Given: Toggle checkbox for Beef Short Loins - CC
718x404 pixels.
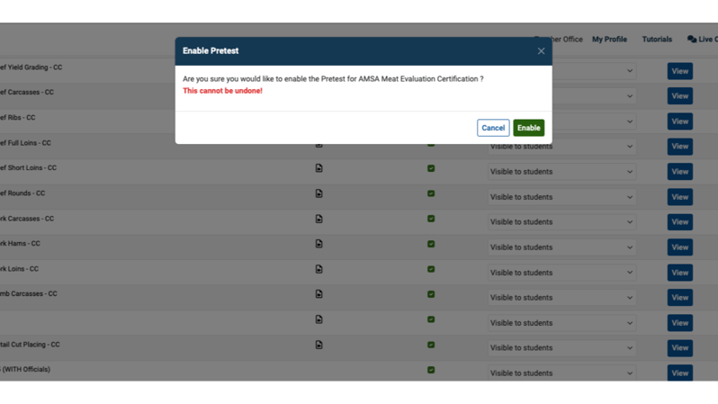Looking at the screenshot, I should click(431, 168).
